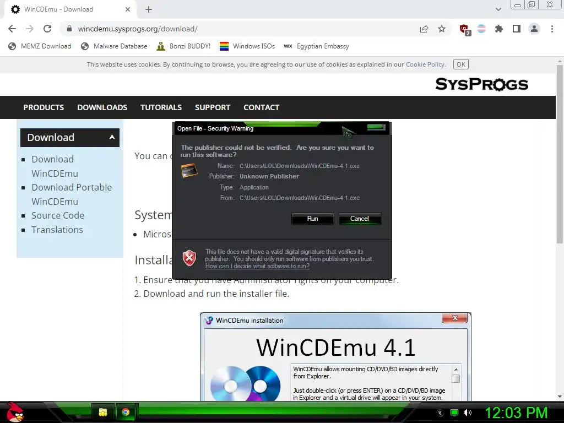Click the scroll up arrow in installer description
Viewport: 564px width, 423px height.
tap(455, 370)
